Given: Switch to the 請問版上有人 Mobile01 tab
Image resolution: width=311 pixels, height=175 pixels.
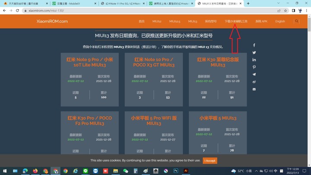Looking at the screenshot, I should pos(171,3).
